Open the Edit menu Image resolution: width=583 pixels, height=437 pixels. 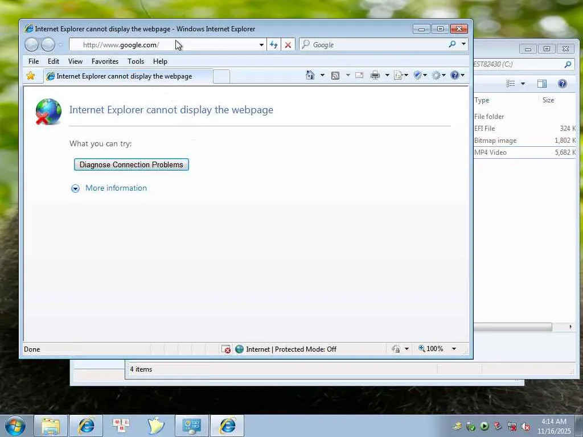(x=53, y=61)
